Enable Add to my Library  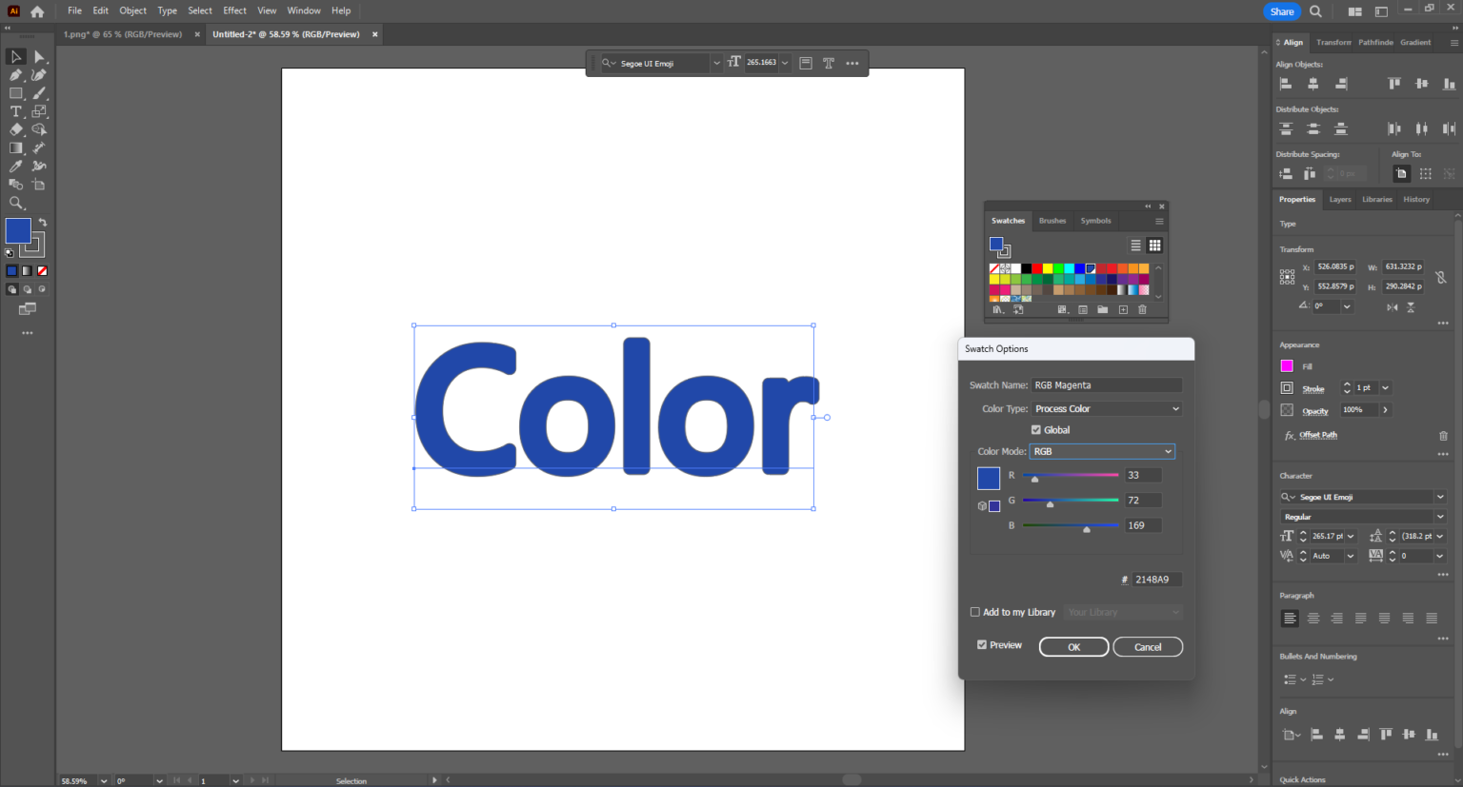[x=975, y=612]
